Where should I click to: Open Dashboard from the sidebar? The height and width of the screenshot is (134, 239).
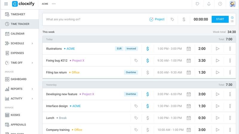tap(20, 79)
